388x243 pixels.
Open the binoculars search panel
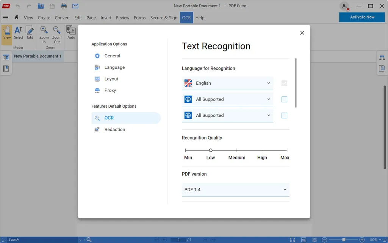[382, 57]
